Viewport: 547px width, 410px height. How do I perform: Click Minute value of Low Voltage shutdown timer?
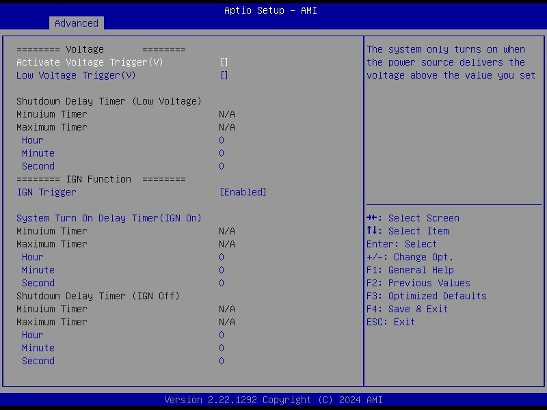coord(222,153)
